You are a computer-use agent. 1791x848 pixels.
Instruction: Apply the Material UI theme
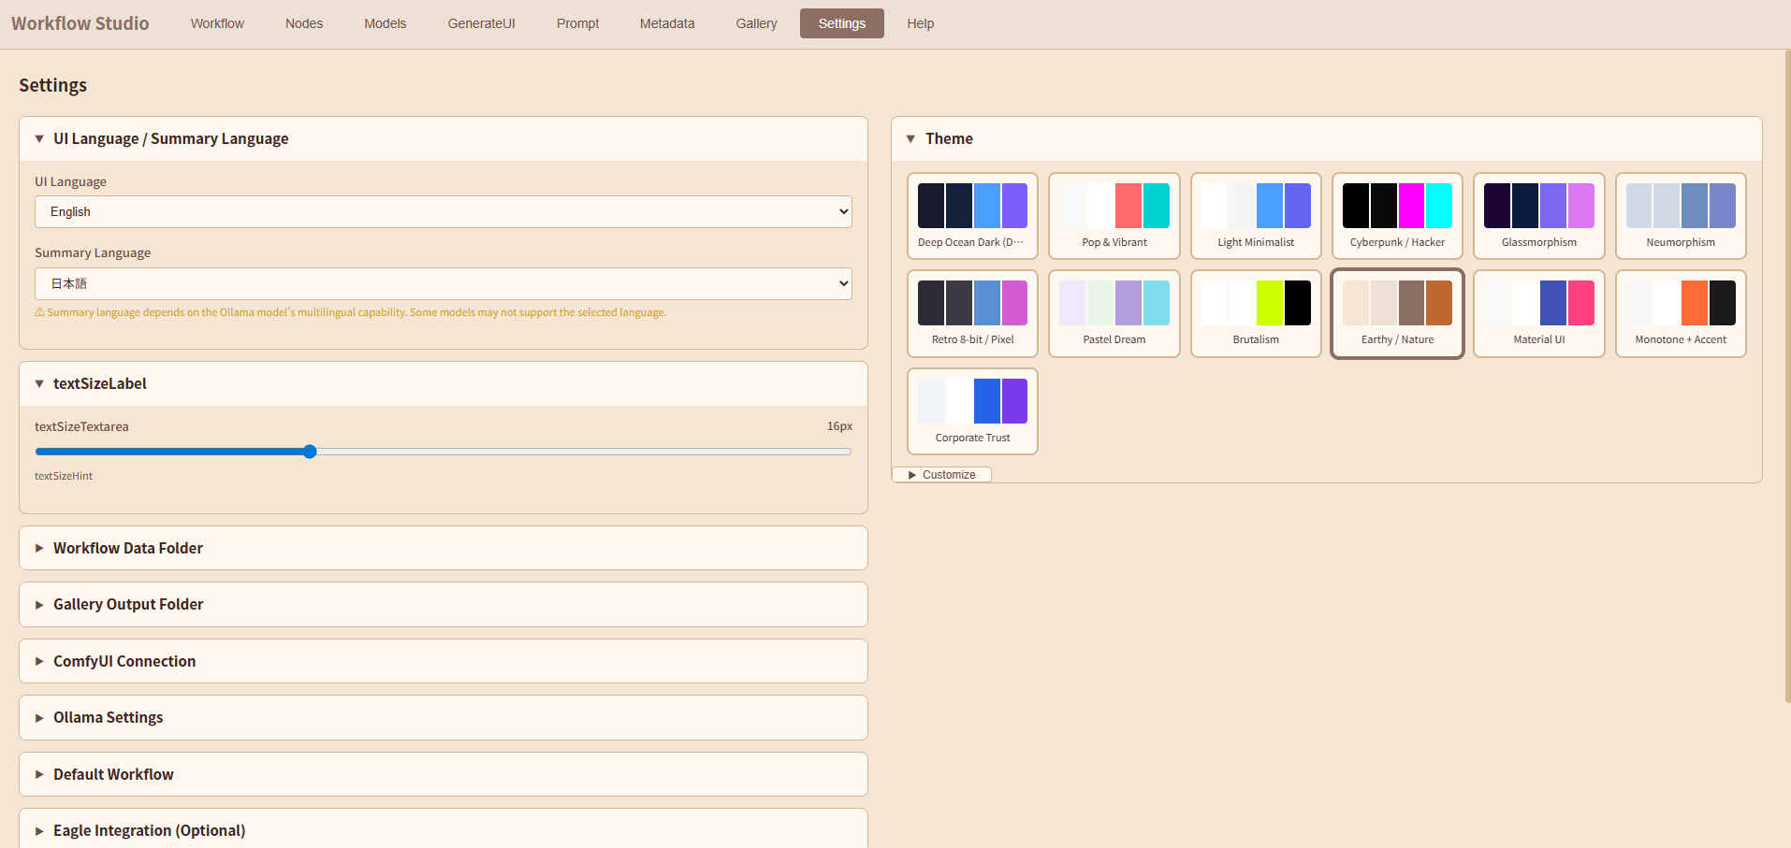(x=1539, y=313)
